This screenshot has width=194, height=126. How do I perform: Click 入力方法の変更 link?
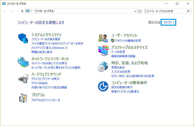(x=121, y=72)
